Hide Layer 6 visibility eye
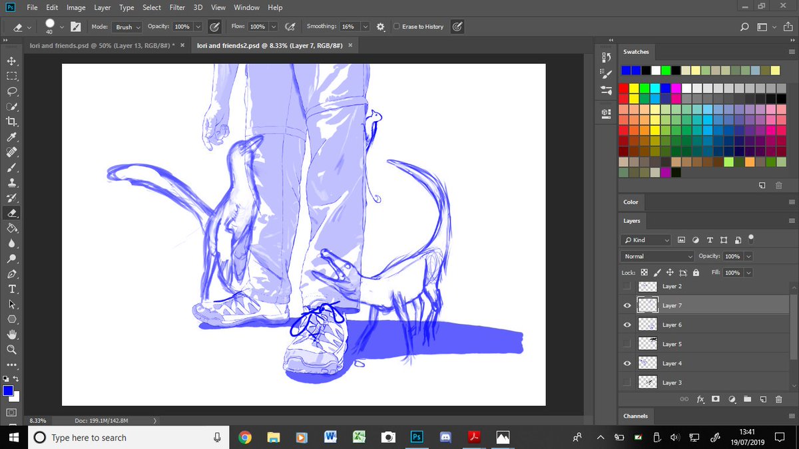Image resolution: width=799 pixels, height=449 pixels. (627, 325)
